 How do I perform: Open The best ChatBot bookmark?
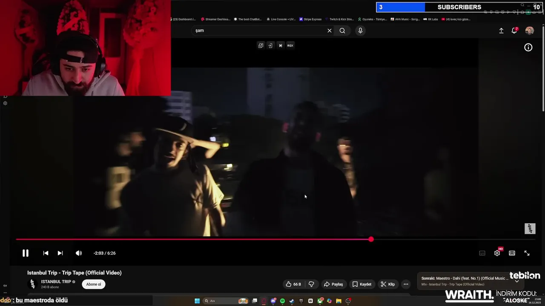[248, 19]
